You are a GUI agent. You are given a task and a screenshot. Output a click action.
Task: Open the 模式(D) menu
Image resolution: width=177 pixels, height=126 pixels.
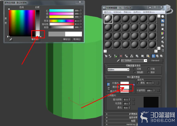point(107,12)
